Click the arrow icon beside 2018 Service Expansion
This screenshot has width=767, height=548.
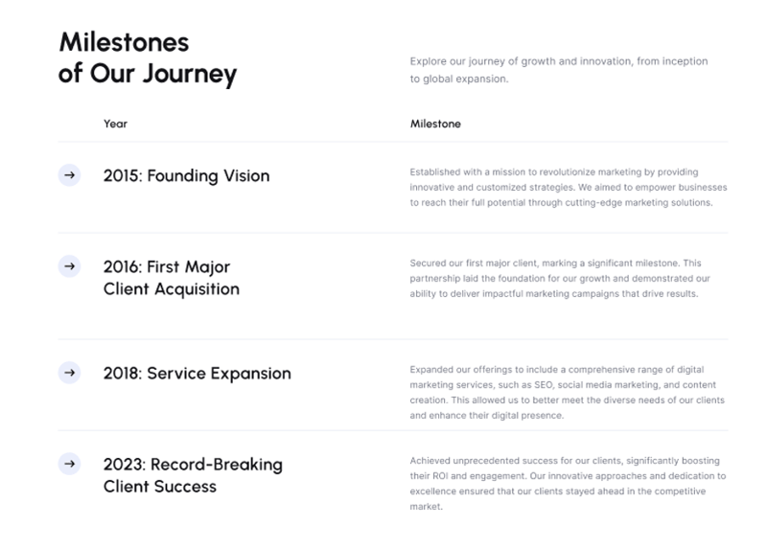(69, 373)
